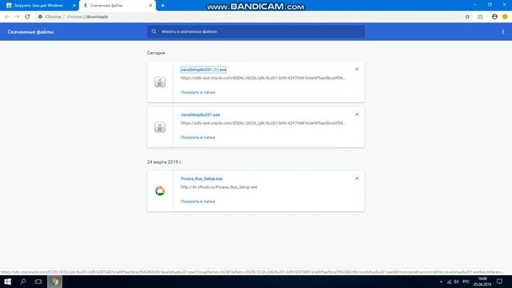Click the Скачанные файлы page title
The image size is (512, 288).
(30, 32)
